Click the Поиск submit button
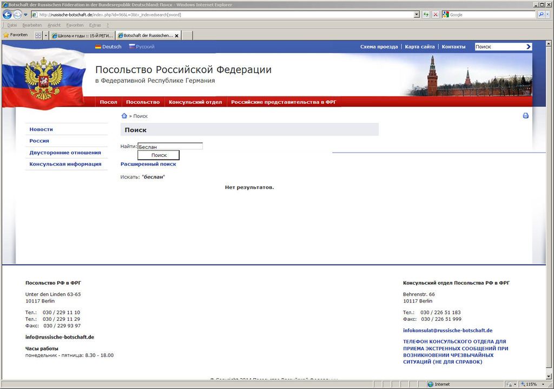The image size is (554, 389). (x=159, y=155)
